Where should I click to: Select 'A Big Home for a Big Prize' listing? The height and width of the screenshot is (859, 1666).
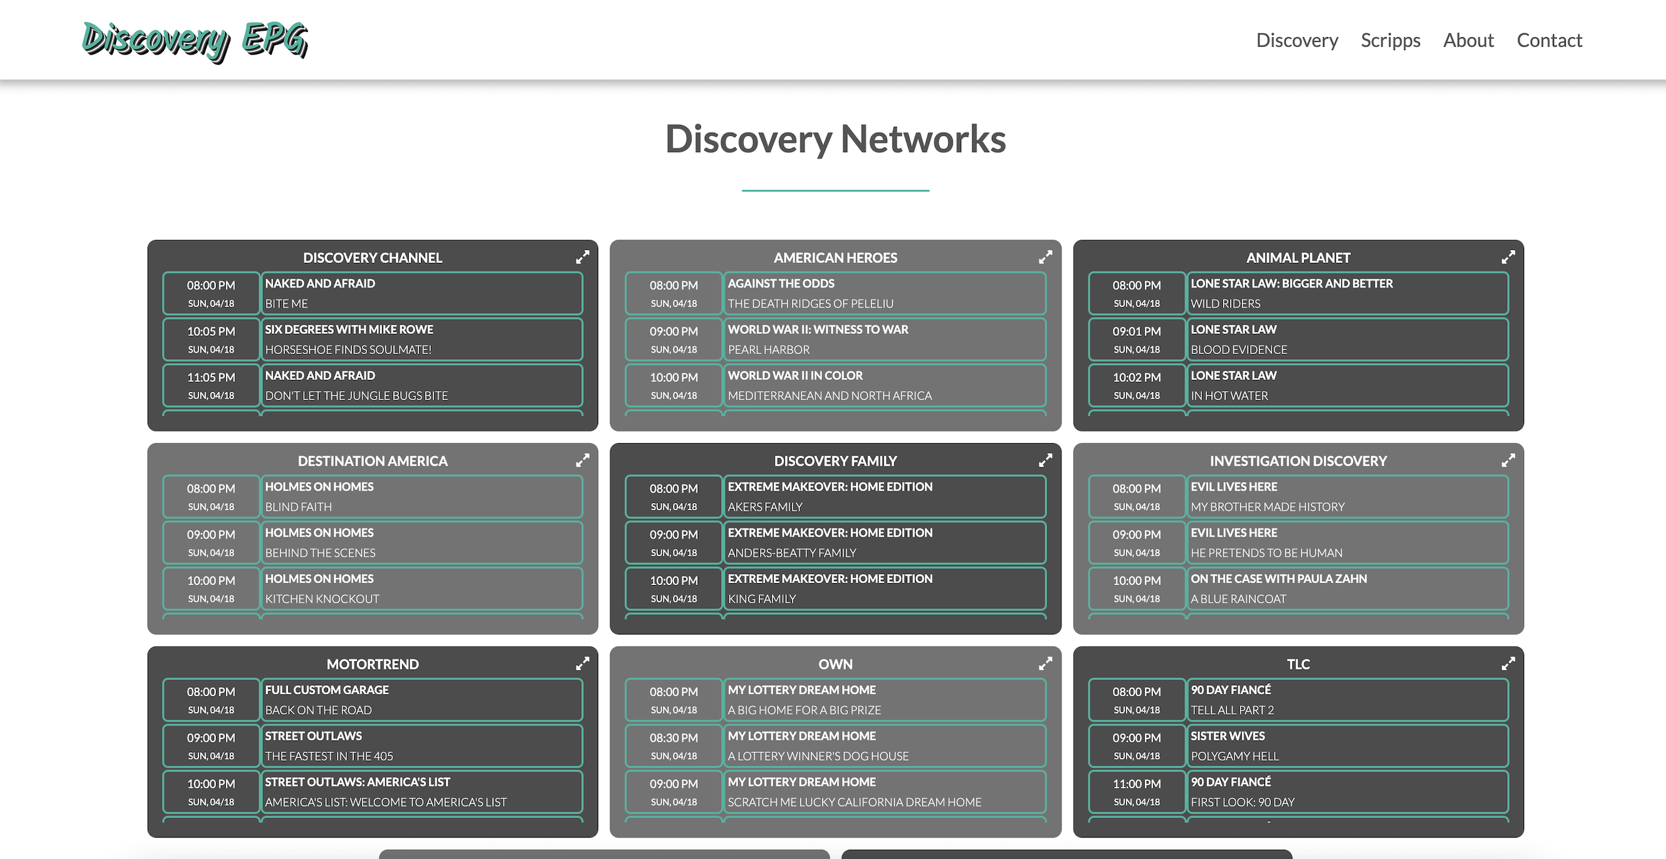click(x=884, y=700)
